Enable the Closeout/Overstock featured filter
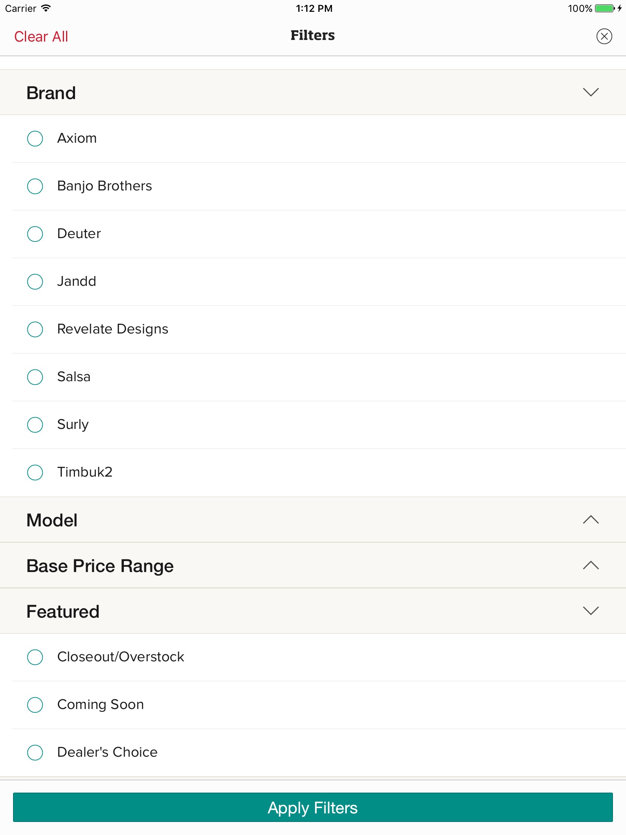The height and width of the screenshot is (835, 626). [x=35, y=657]
